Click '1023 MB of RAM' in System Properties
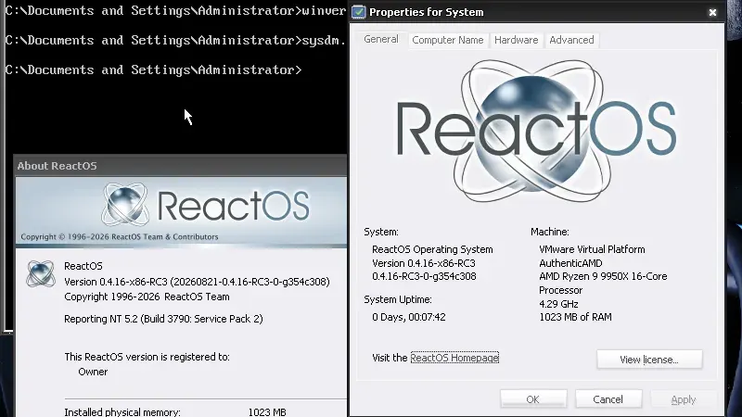This screenshot has width=742, height=417. [x=575, y=317]
